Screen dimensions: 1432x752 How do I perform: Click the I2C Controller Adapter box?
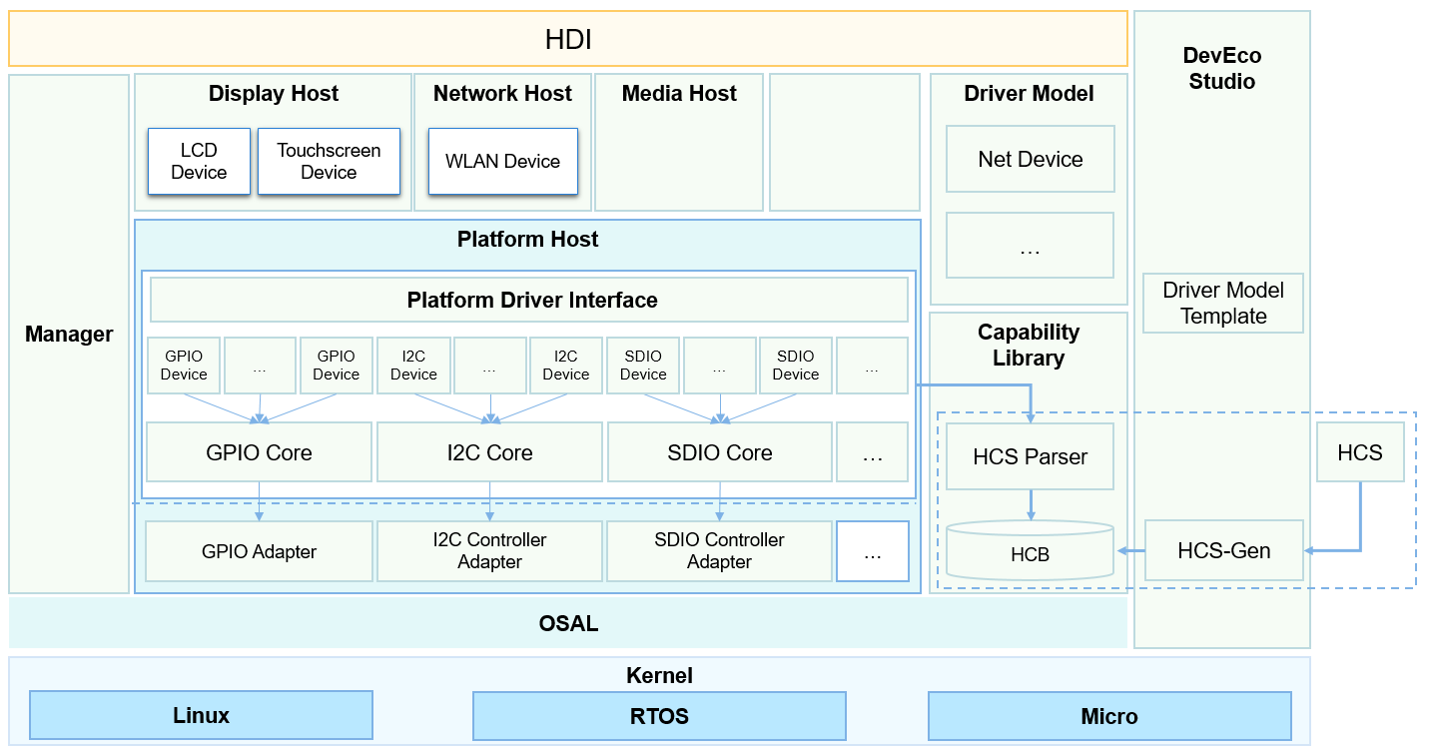click(x=489, y=551)
